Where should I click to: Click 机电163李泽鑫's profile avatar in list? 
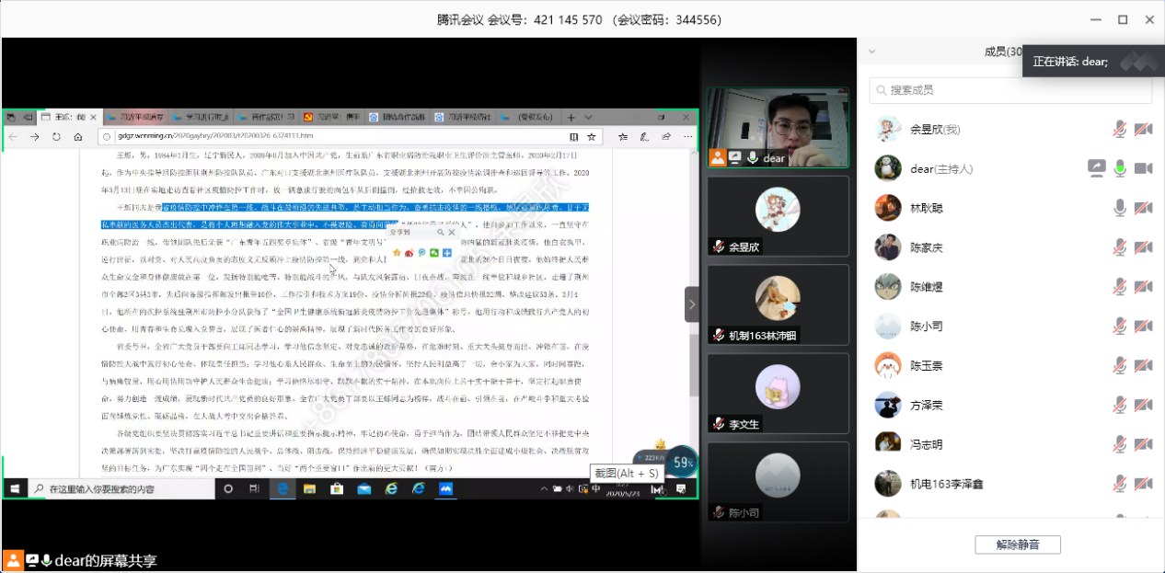click(x=888, y=484)
